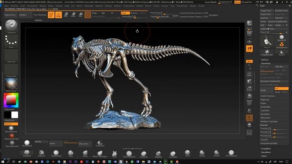Click the Reconstruir Subdivisión button
This screenshot has height=164, width=292.
(x=274, y=81)
